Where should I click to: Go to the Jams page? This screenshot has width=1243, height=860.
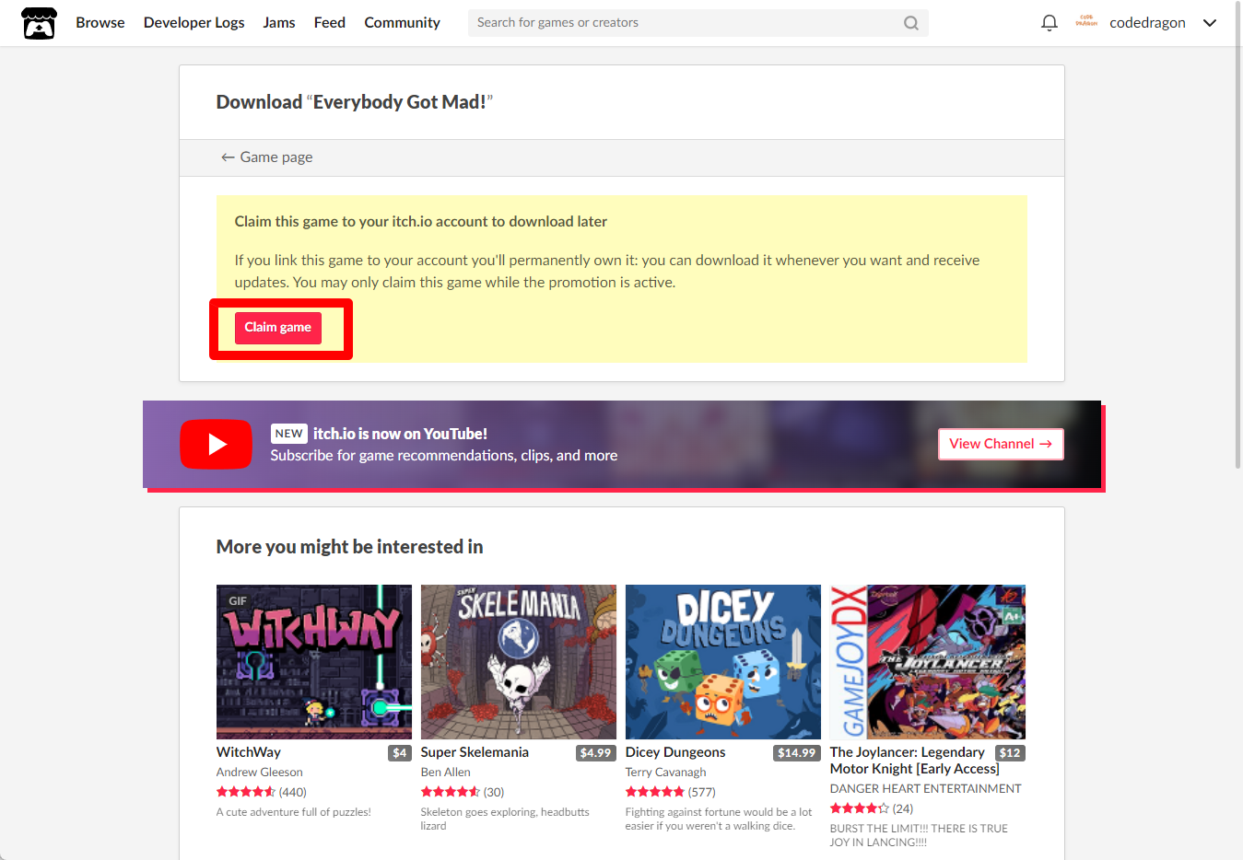click(279, 23)
